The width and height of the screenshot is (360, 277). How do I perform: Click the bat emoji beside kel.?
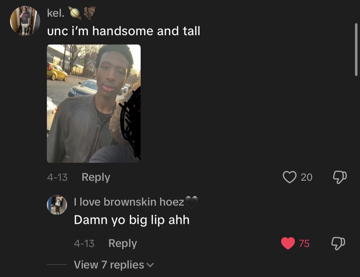click(90, 13)
